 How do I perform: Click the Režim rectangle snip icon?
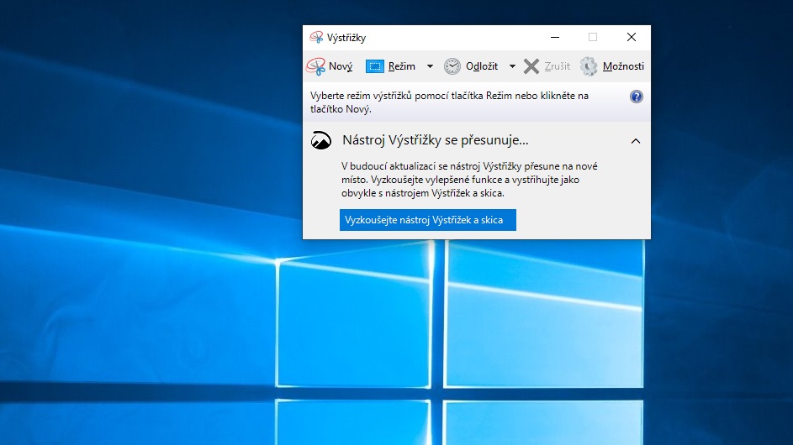(x=374, y=66)
